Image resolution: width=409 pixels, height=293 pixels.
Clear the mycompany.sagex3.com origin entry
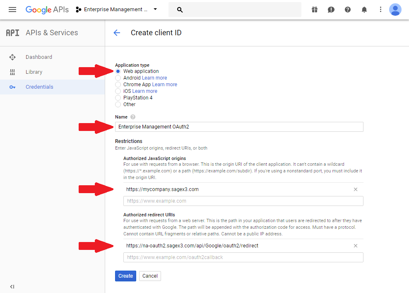click(x=356, y=189)
